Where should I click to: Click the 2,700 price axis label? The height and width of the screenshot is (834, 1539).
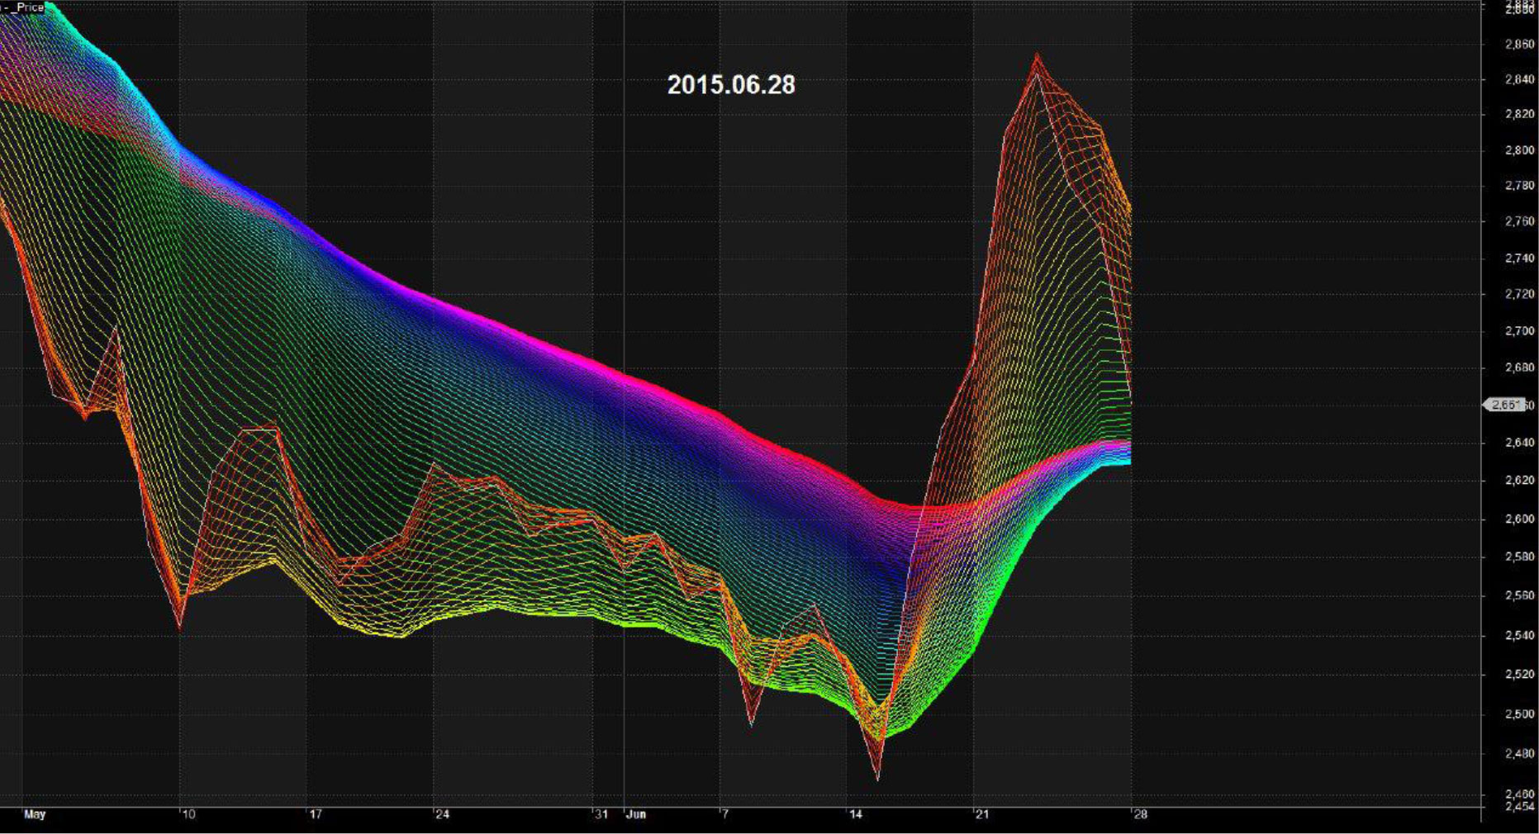[1520, 331]
